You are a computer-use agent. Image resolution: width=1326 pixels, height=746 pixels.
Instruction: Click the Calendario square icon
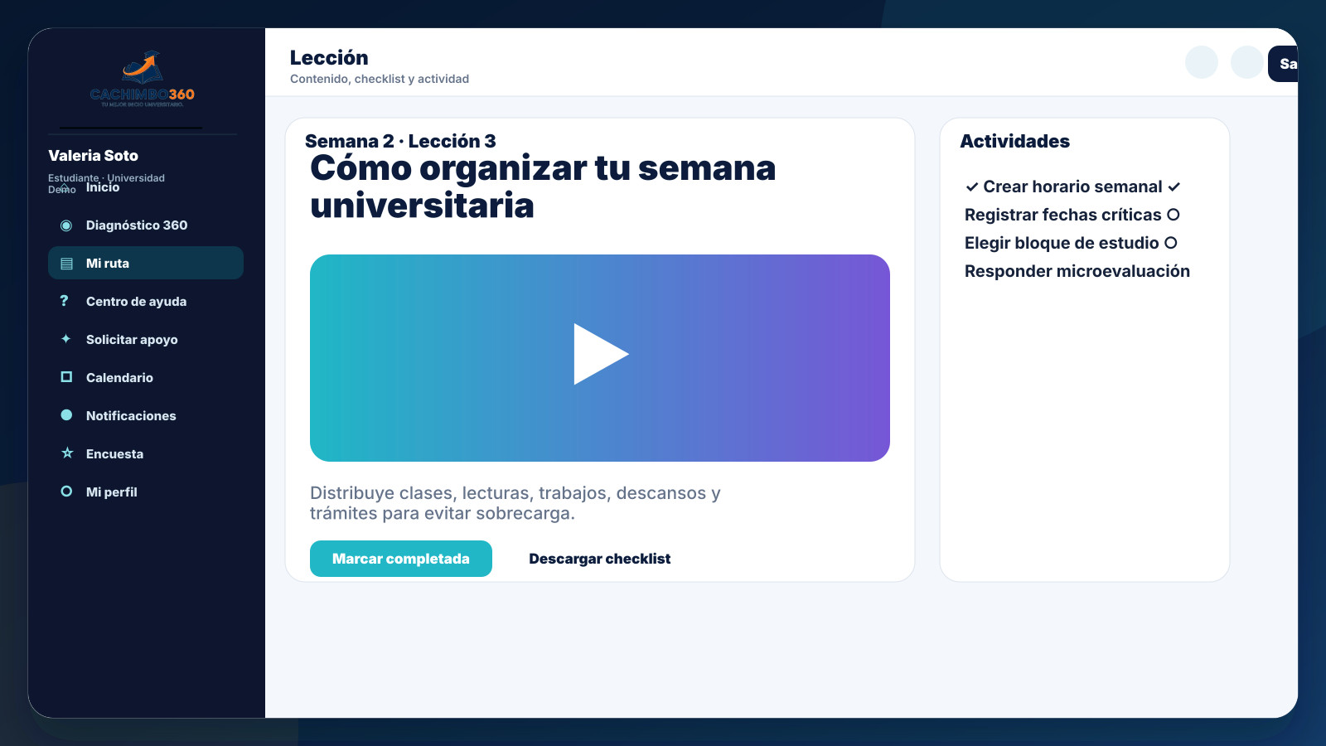(x=66, y=377)
